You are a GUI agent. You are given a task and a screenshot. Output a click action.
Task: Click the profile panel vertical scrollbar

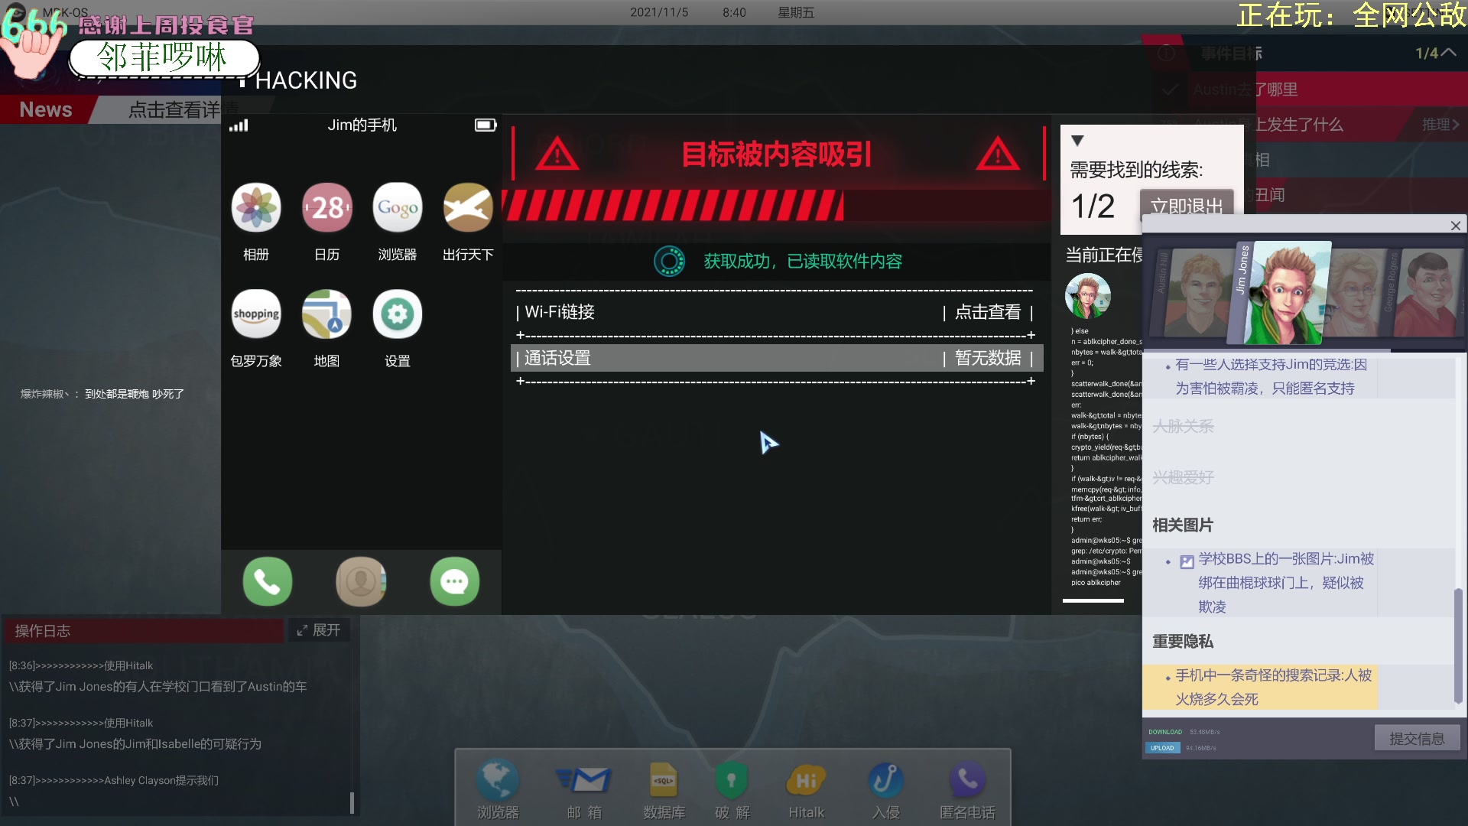[x=1458, y=646]
